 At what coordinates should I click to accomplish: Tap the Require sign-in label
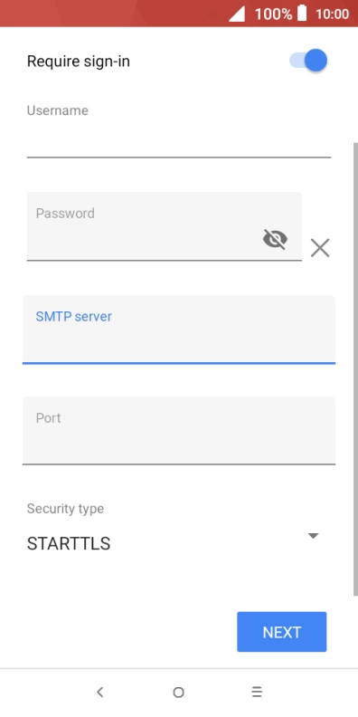[x=79, y=62]
